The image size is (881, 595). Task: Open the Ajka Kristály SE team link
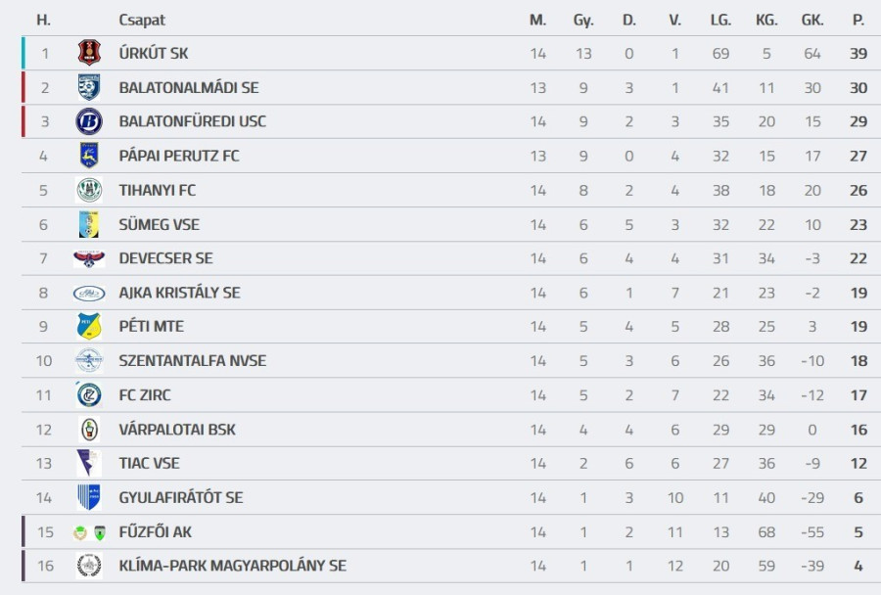(x=179, y=293)
